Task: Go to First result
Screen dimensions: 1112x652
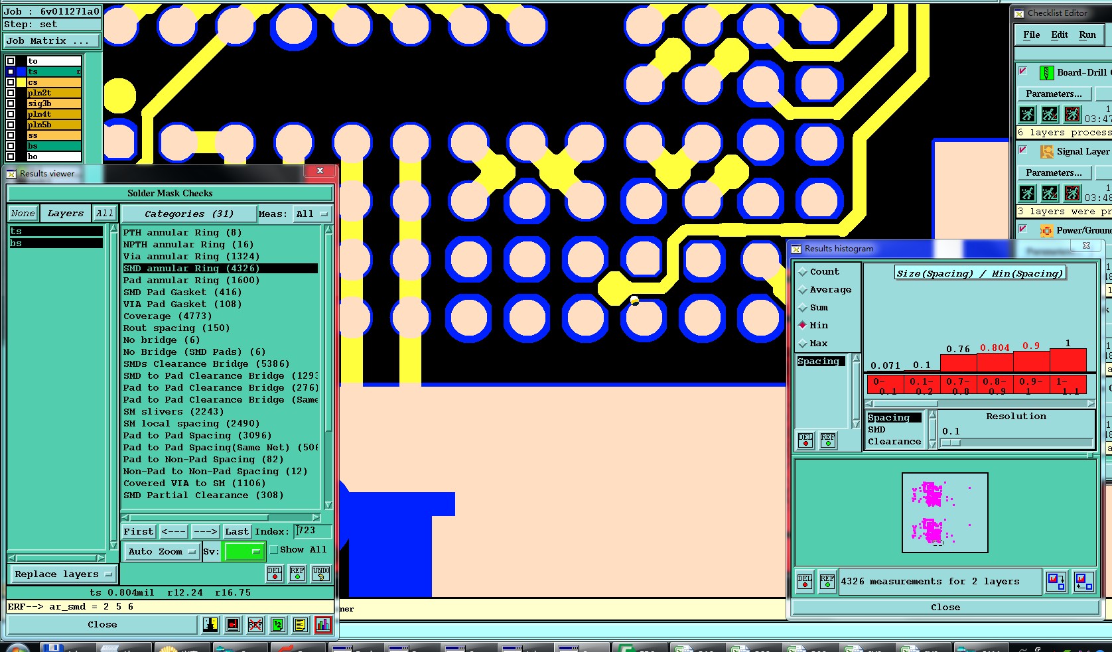Action: tap(139, 531)
